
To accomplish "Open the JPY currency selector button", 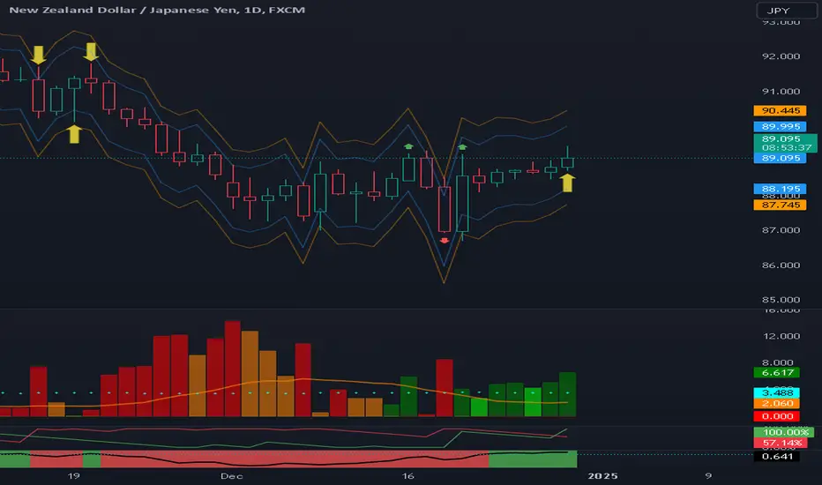I will click(x=786, y=11).
